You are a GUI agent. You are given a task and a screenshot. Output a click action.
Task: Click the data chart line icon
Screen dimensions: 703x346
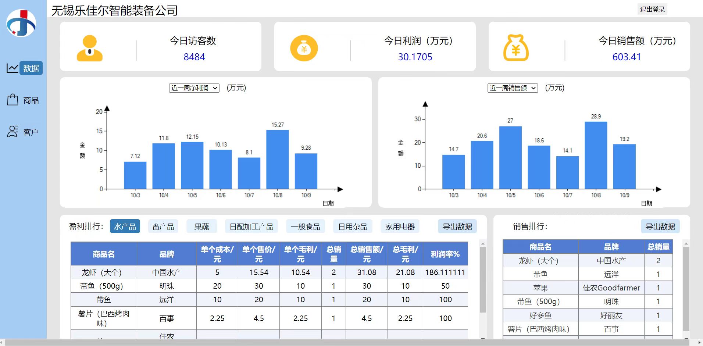[x=12, y=68]
